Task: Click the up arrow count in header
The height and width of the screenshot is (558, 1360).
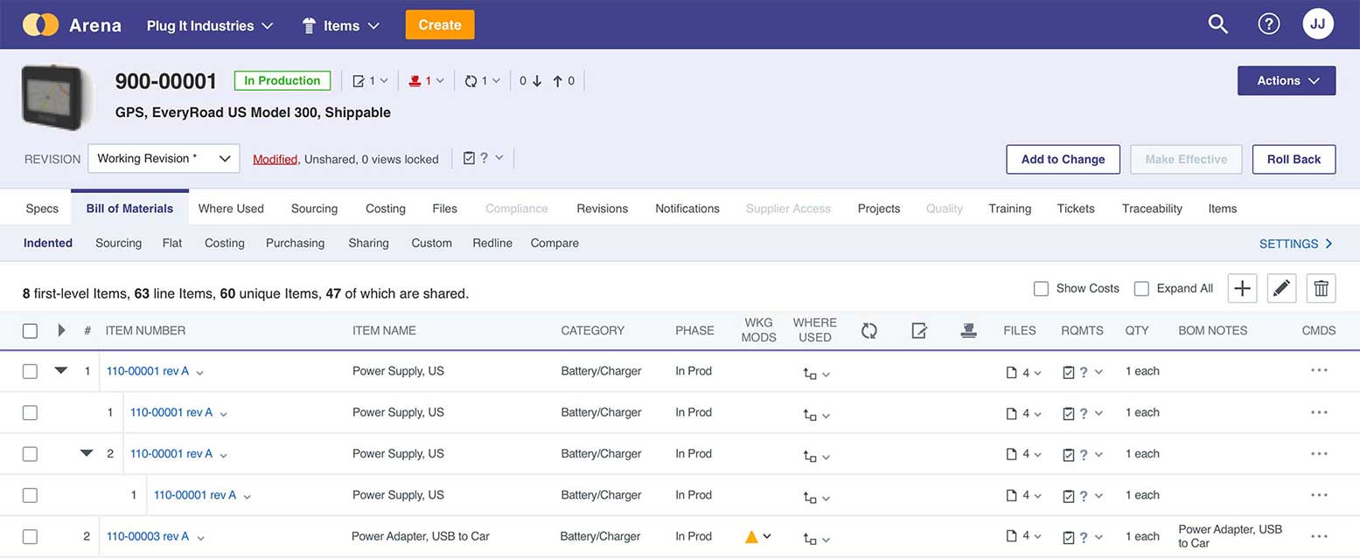Action: pyautogui.click(x=563, y=81)
